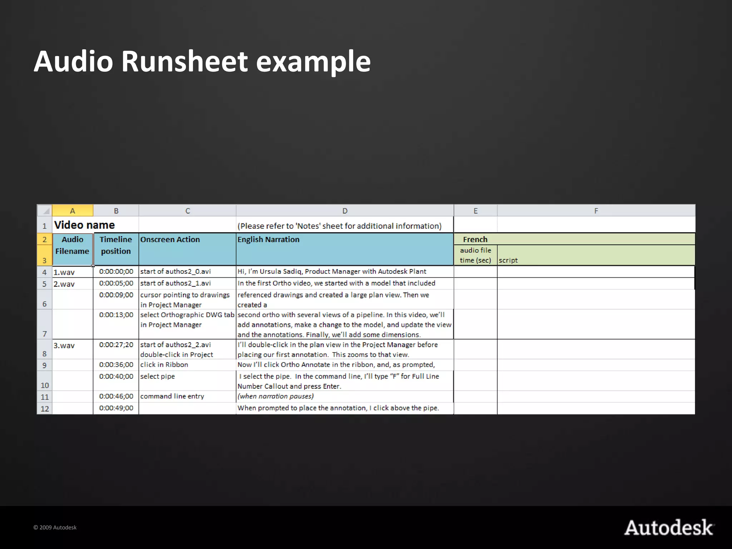Click row 7 header number
This screenshot has width=732, height=549.
click(45, 333)
